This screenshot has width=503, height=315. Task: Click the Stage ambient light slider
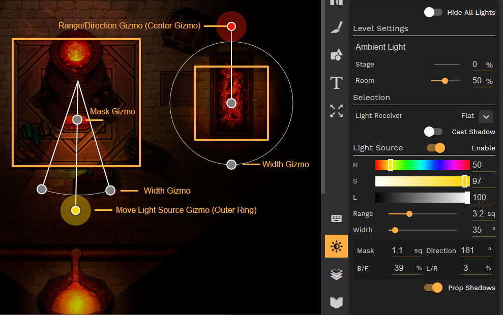coord(445,65)
